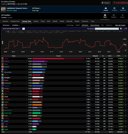Sort table by the DTPS column

(118, 56)
